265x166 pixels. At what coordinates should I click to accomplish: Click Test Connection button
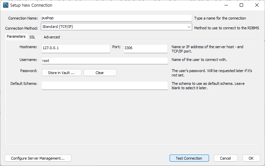[189, 158]
